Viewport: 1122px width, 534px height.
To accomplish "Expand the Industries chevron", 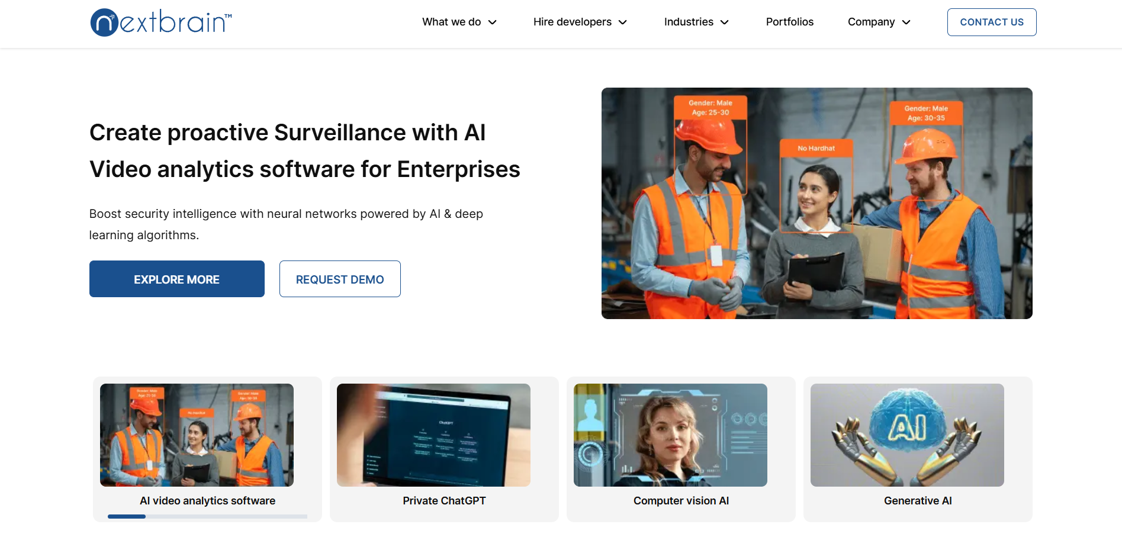I will (x=724, y=22).
